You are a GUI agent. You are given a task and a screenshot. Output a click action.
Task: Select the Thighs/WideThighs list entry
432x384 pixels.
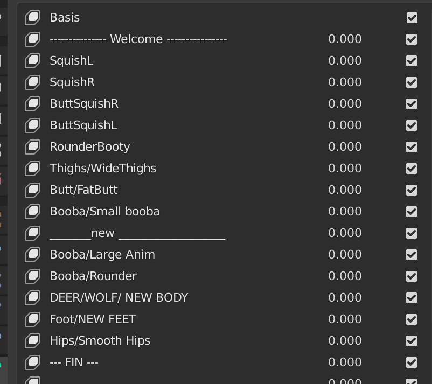[103, 169]
